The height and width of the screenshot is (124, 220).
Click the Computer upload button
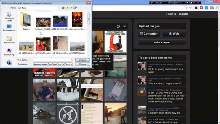point(149,34)
